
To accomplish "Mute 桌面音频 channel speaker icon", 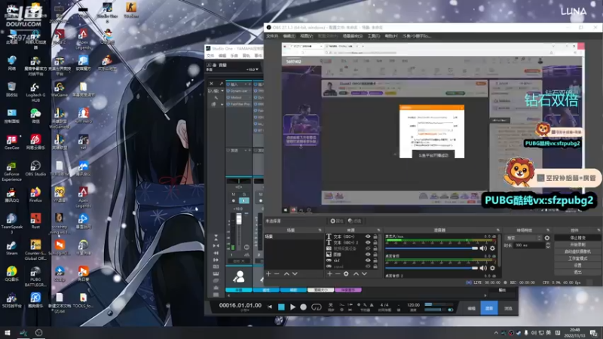I will (483, 268).
